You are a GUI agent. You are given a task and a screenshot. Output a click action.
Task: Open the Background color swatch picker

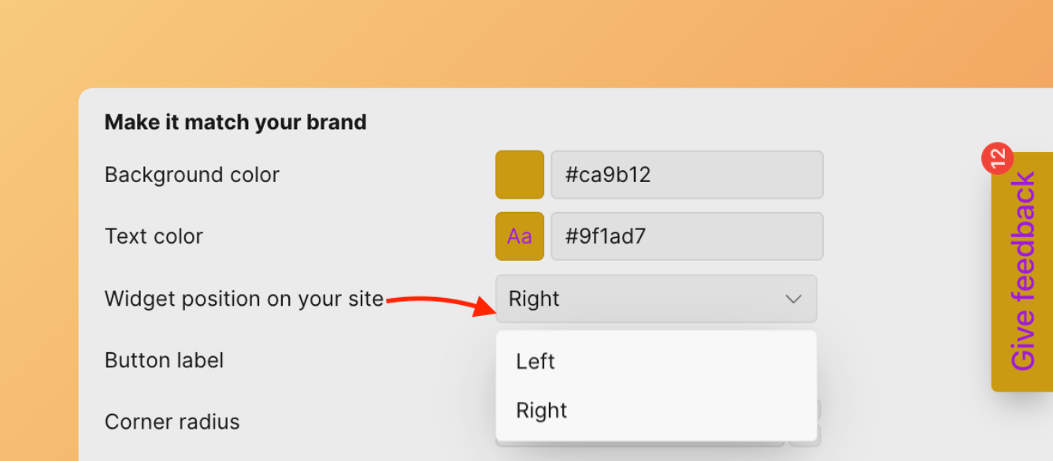(x=520, y=175)
